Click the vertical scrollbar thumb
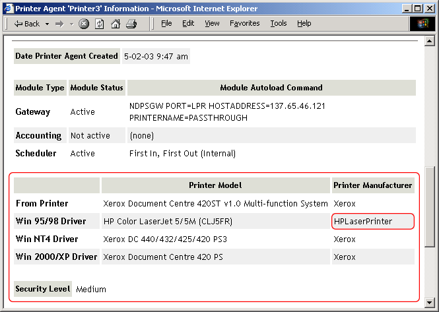The height and width of the screenshot is (312, 439). 429,206
